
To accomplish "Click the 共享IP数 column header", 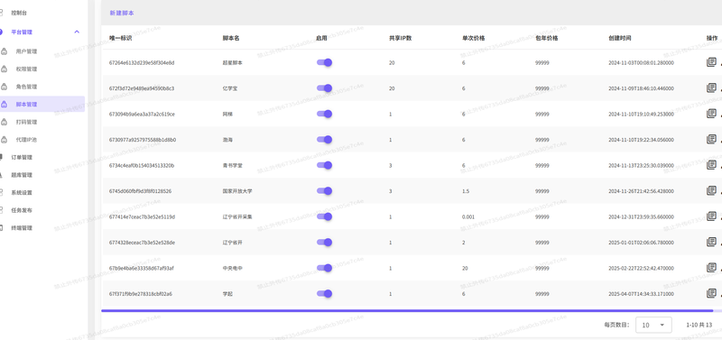I will [400, 38].
